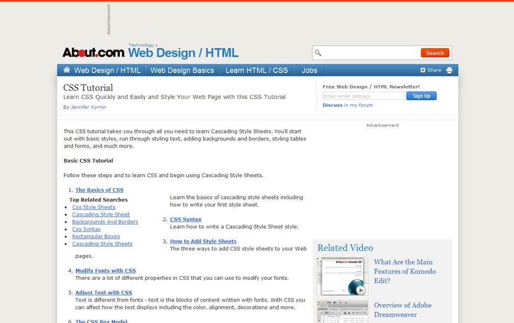
Task: Focus the Enter email address field
Action: click(x=363, y=96)
